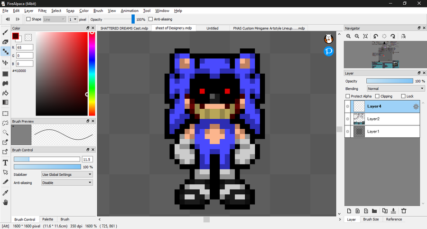Zoom in using the Navigator magnifier
The width and height of the screenshot is (427, 229).
click(x=348, y=36)
